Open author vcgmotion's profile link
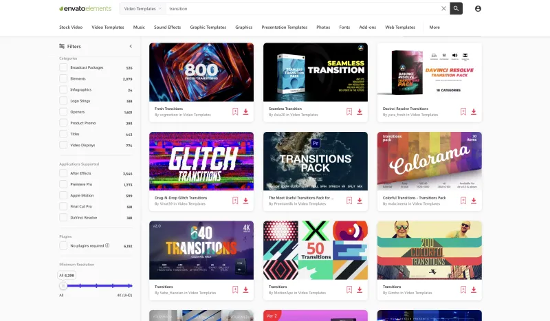This screenshot has height=321, width=550. pos(169,115)
